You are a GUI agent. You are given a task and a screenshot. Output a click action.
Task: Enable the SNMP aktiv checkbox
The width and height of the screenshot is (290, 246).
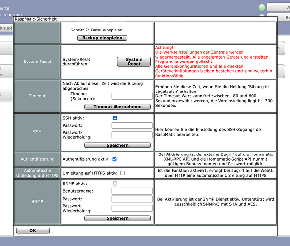pos(115,184)
